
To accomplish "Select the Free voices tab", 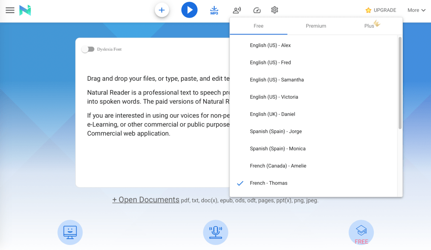I will [x=258, y=26].
